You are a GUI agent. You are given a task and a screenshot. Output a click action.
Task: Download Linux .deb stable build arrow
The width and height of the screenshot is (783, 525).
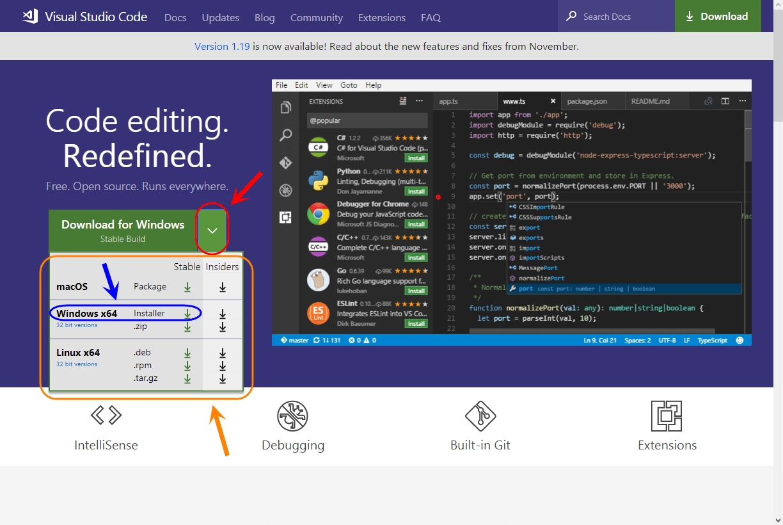[187, 353]
